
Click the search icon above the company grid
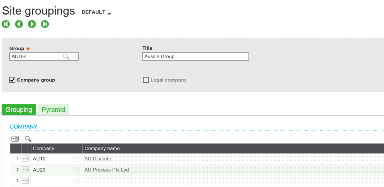coord(28,139)
